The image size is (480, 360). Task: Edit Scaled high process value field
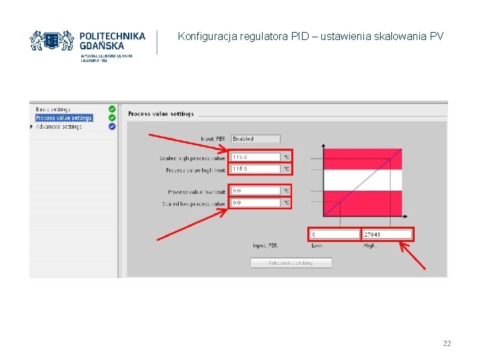(255, 157)
